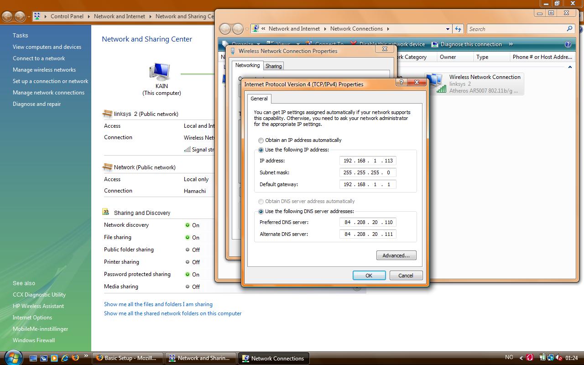Select the Networking tab in Wireless Properties
The height and width of the screenshot is (365, 584).
[x=247, y=65]
